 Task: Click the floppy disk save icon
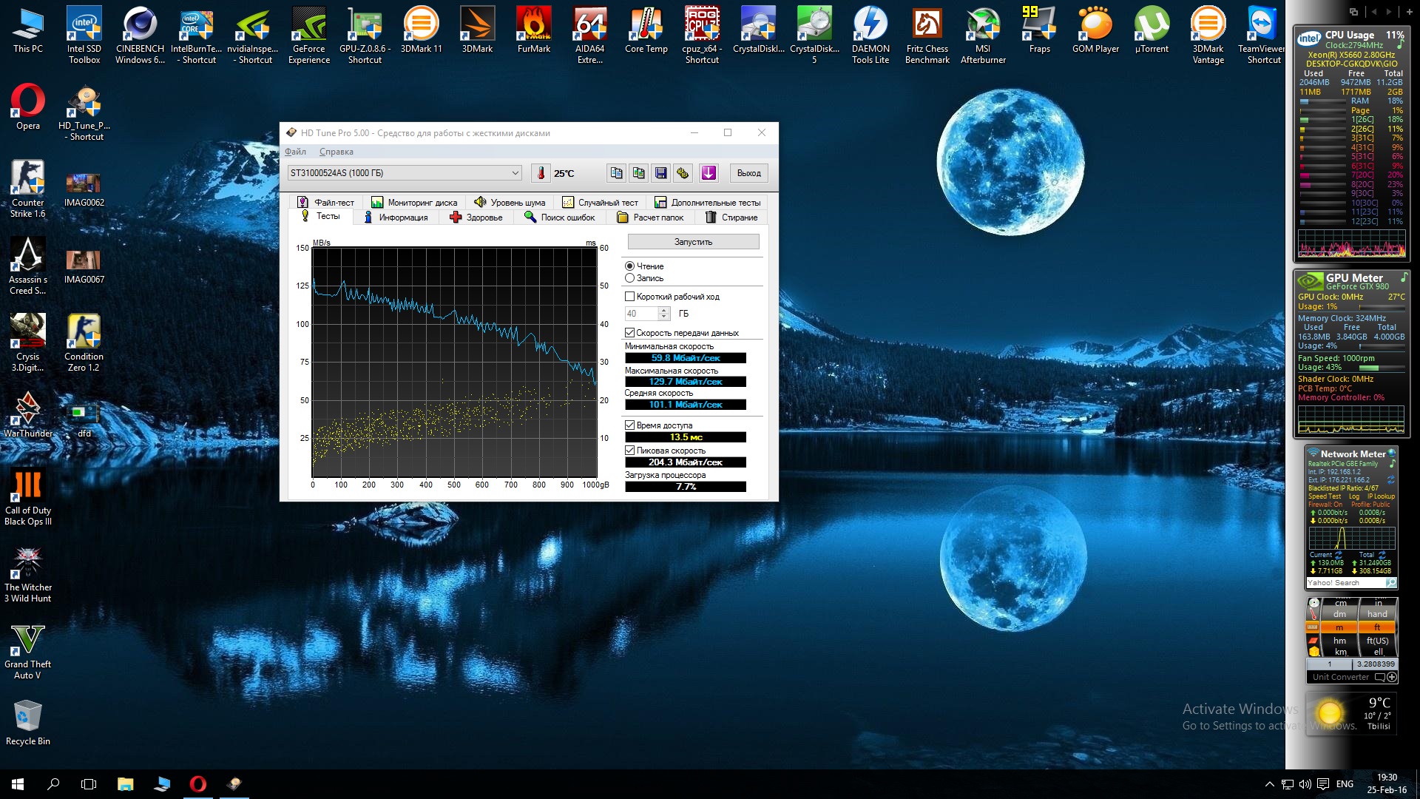click(661, 173)
